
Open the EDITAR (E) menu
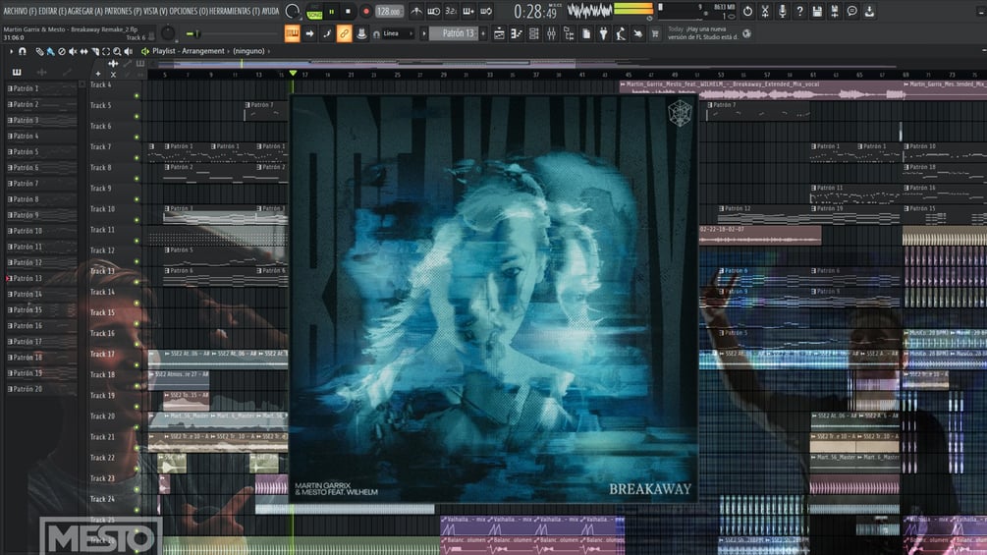point(54,12)
